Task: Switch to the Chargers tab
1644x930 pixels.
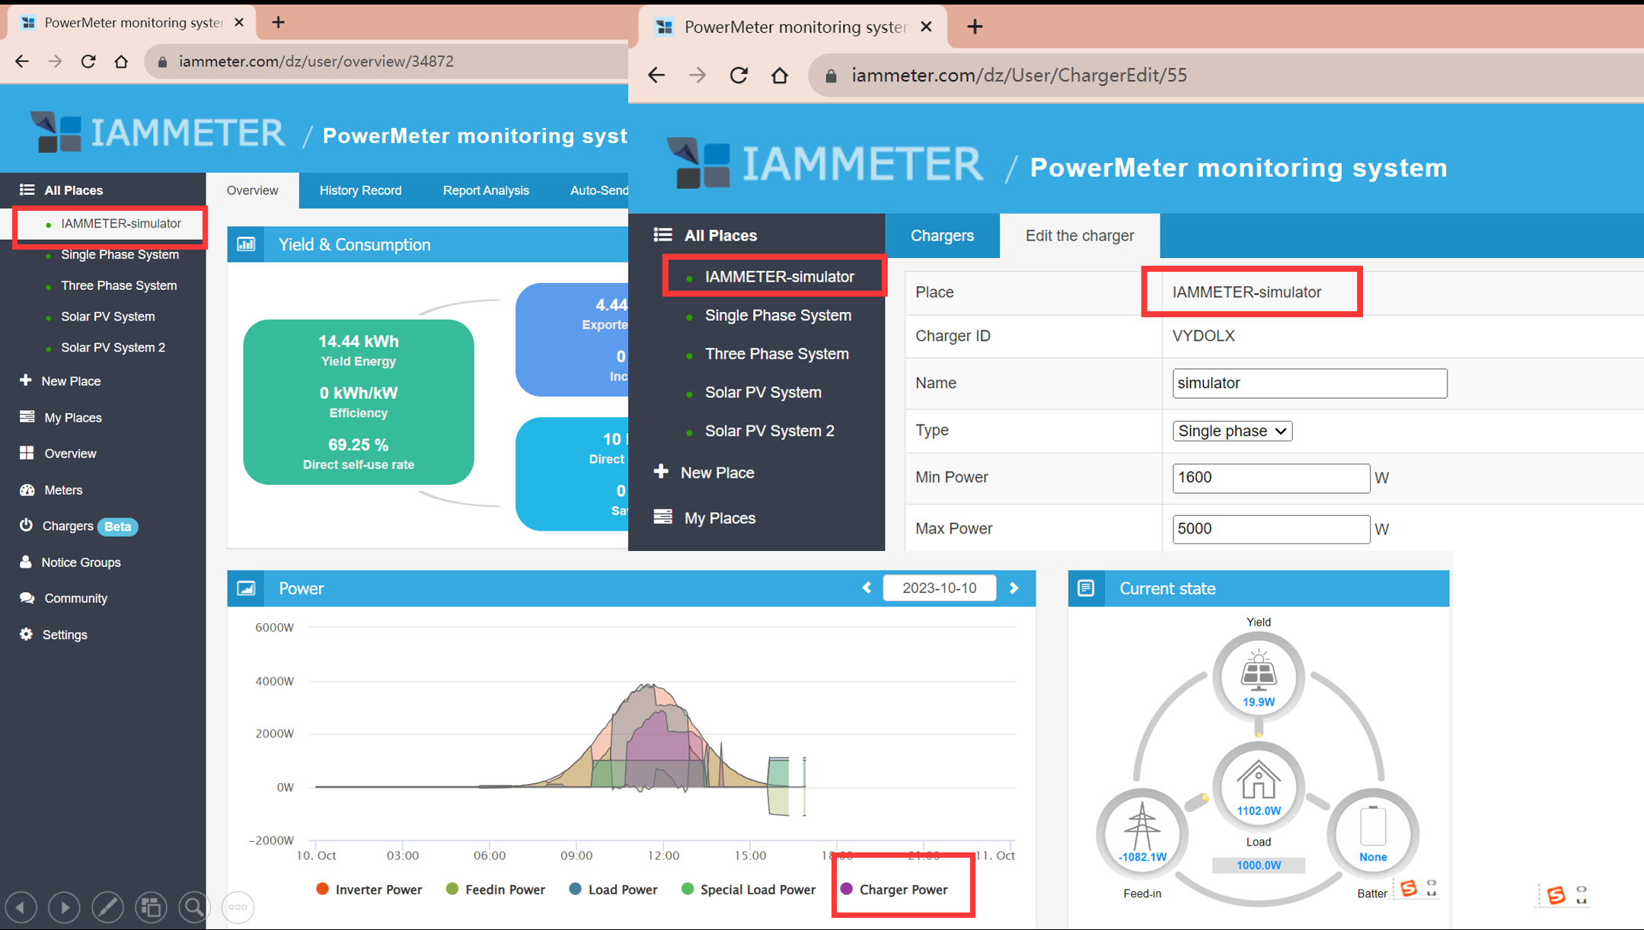Action: [x=942, y=236]
